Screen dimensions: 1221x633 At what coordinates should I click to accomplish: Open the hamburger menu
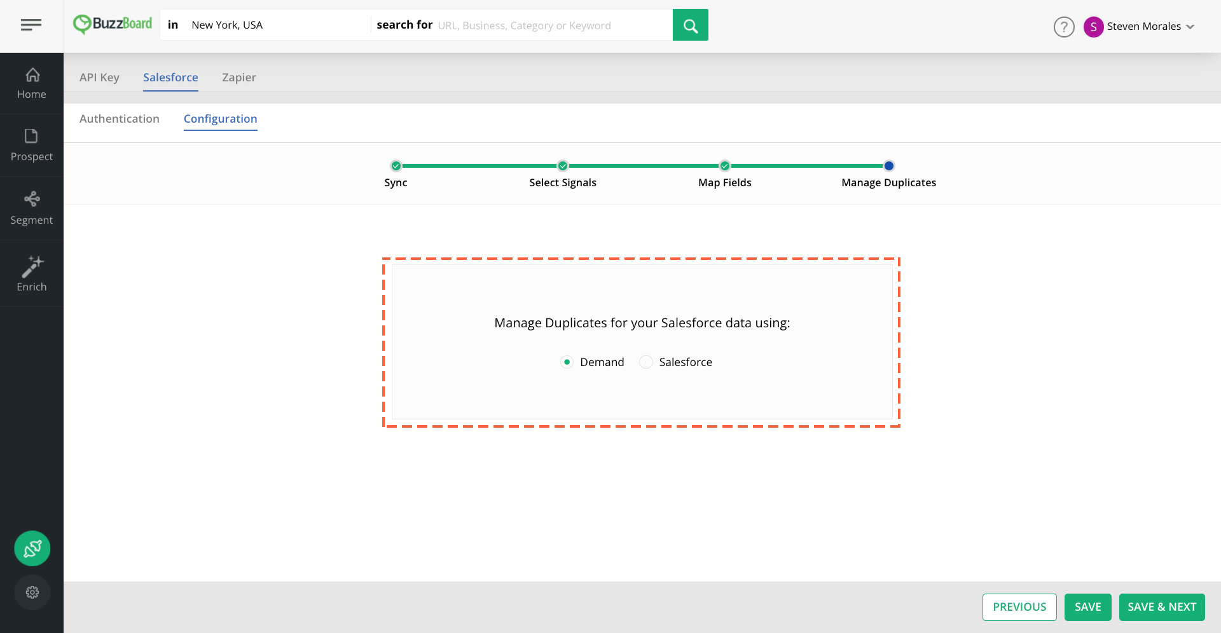[31, 25]
